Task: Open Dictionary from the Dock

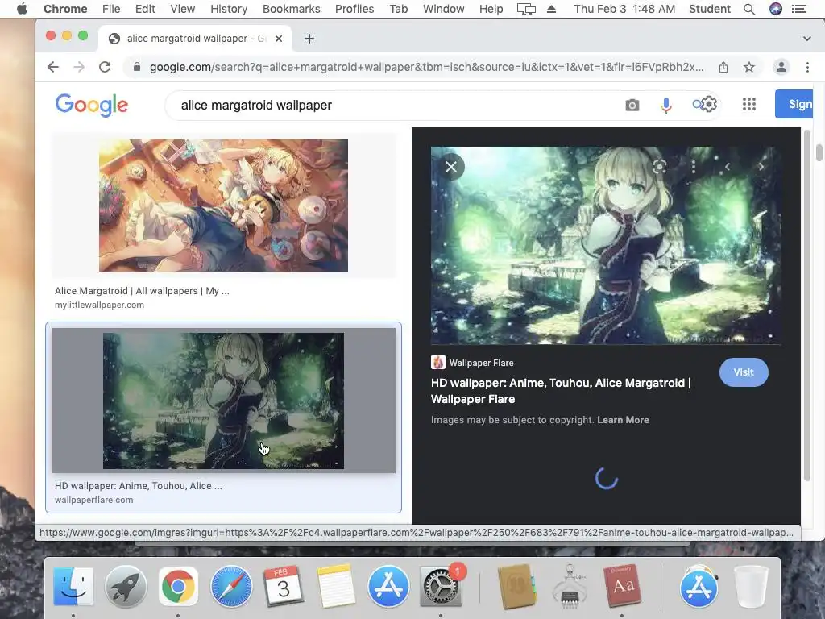Action: (x=624, y=586)
